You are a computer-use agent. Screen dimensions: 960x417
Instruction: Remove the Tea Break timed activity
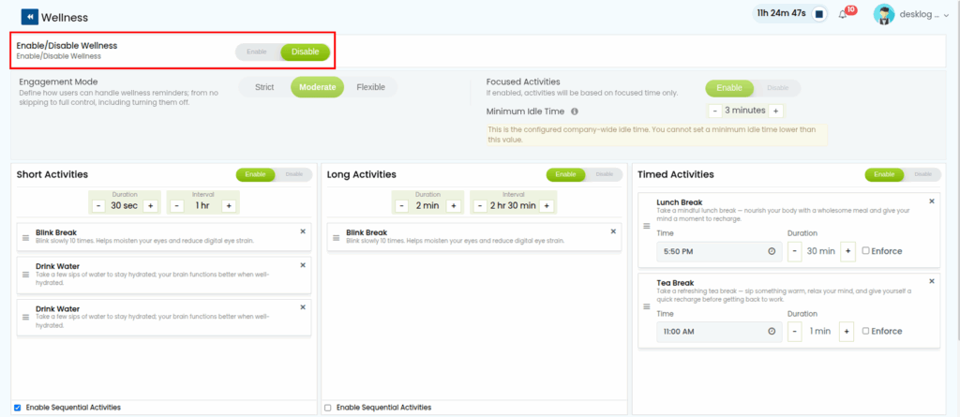tap(931, 281)
